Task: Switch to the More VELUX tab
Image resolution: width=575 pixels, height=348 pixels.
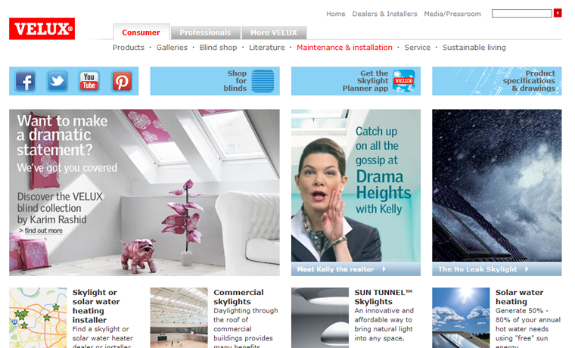Action: 274,33
